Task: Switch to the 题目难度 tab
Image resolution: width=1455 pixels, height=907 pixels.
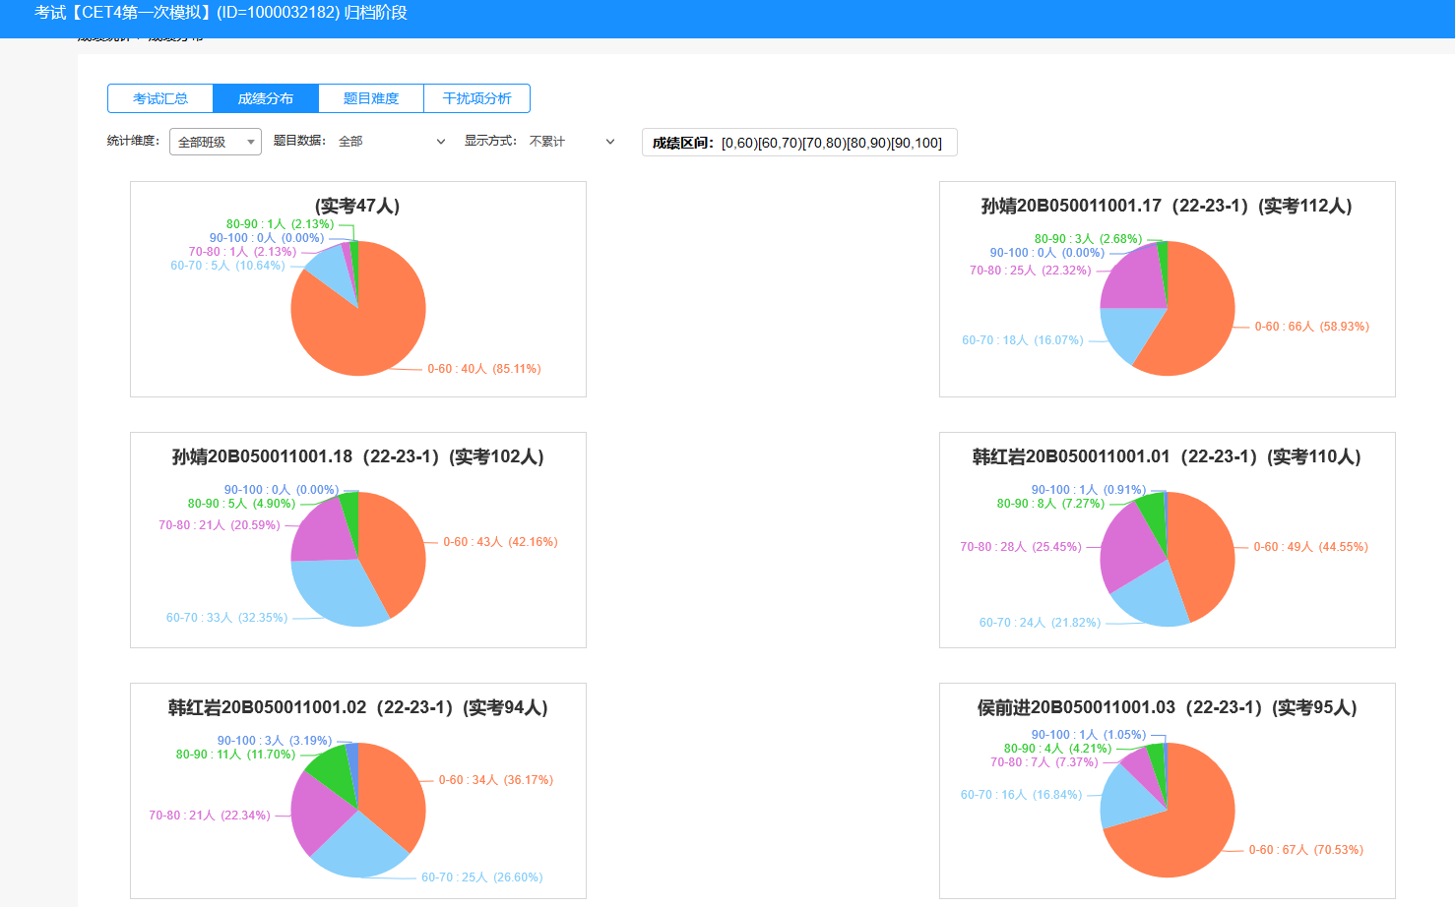Action: pos(371,98)
